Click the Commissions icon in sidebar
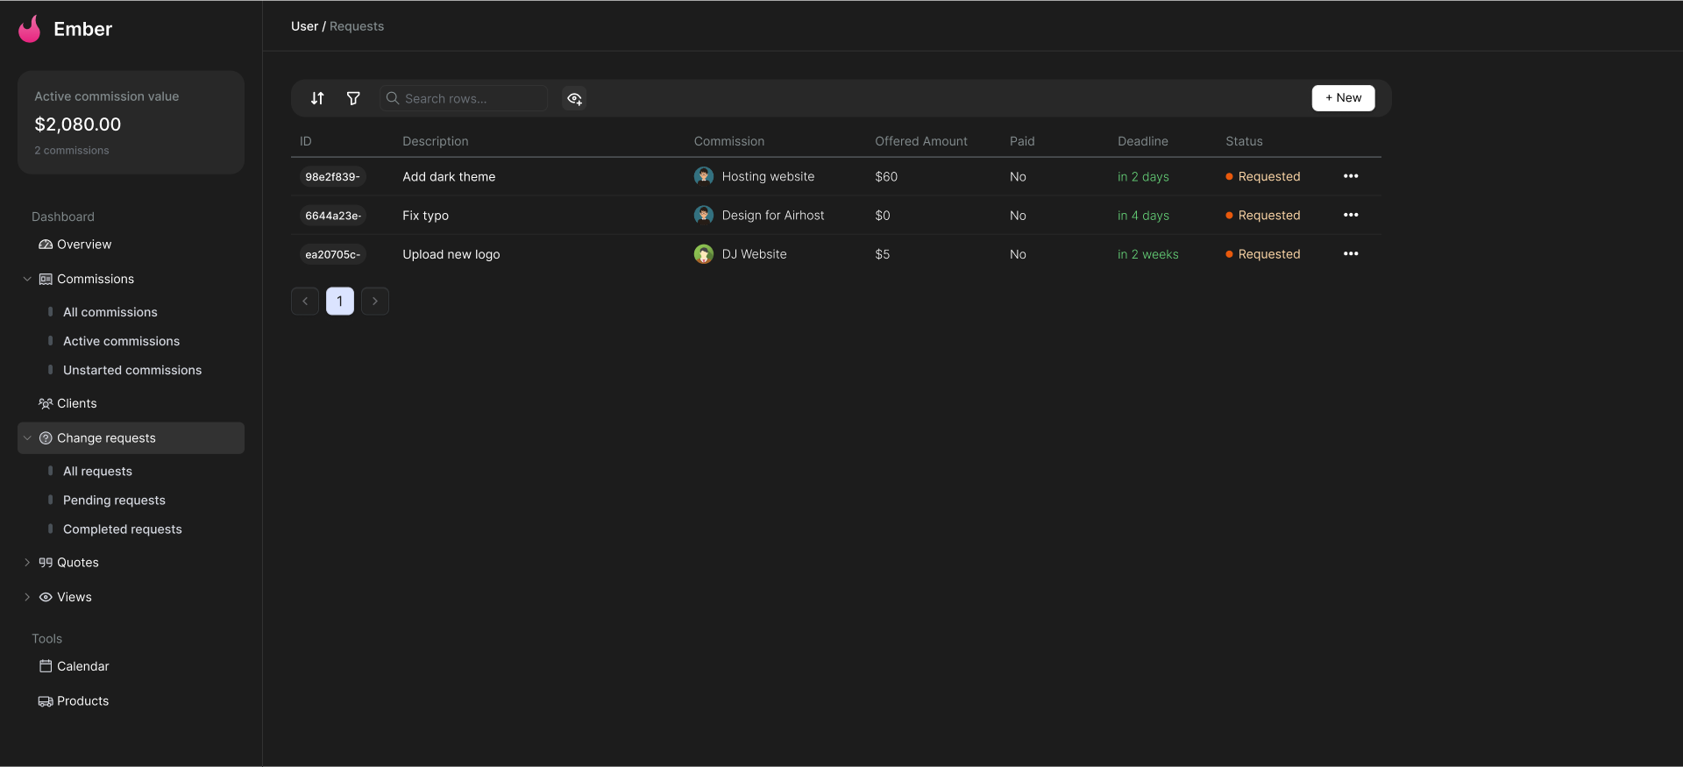1683x767 pixels. 46,279
